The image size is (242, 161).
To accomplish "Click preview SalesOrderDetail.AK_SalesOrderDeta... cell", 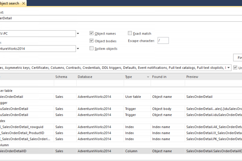I will point(213,127).
